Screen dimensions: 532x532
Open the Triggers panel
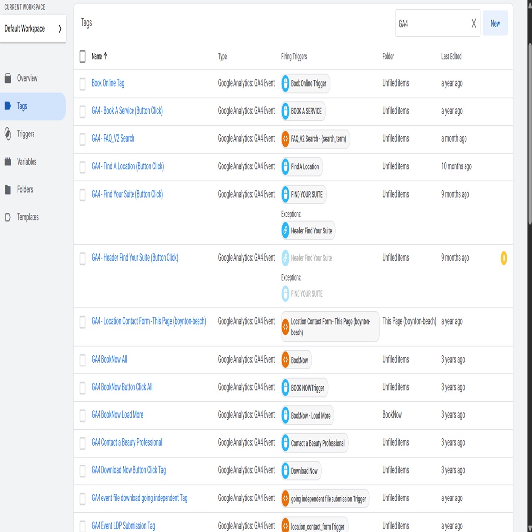pos(26,133)
